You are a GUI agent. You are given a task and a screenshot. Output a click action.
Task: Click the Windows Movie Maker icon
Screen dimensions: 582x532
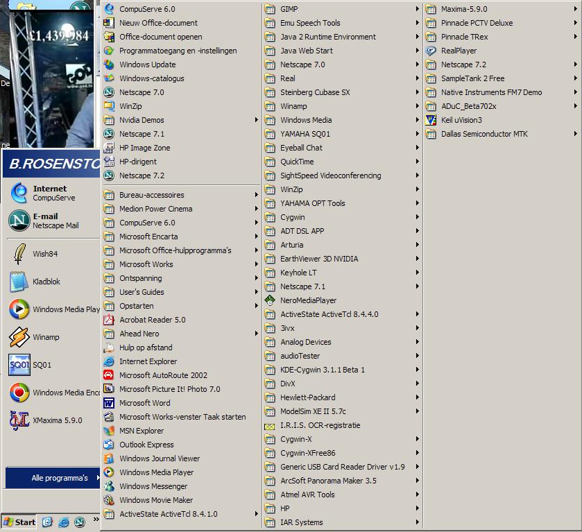[109, 500]
